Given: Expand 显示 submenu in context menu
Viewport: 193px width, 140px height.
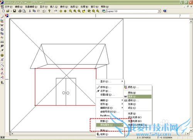Looking at the screenshot, I should coord(110,81).
